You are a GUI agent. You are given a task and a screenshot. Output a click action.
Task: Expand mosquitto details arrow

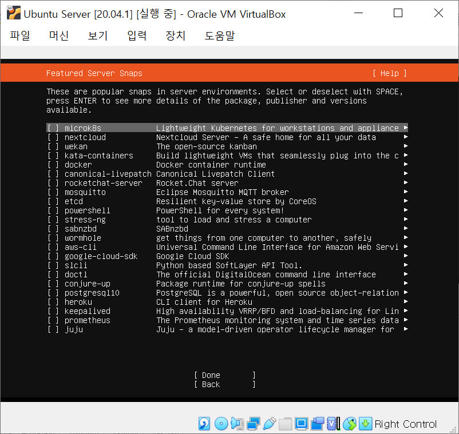(406, 192)
